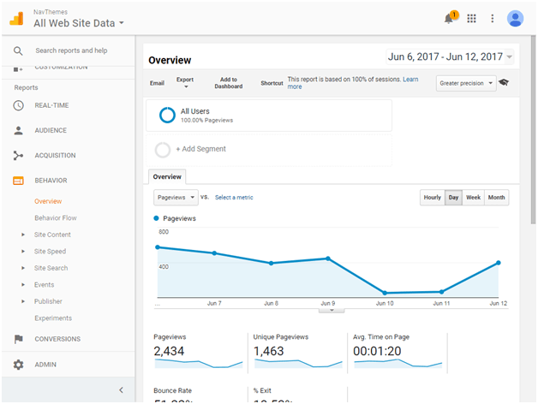Viewport: 538px width, 404px height.
Task: Select the Avg. Time on Page metric
Action: (398, 352)
